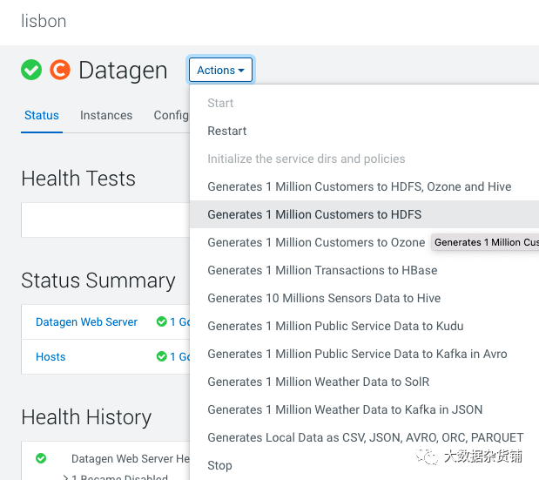The image size is (539, 480).
Task: Open the Configuration tab
Action: tap(172, 115)
